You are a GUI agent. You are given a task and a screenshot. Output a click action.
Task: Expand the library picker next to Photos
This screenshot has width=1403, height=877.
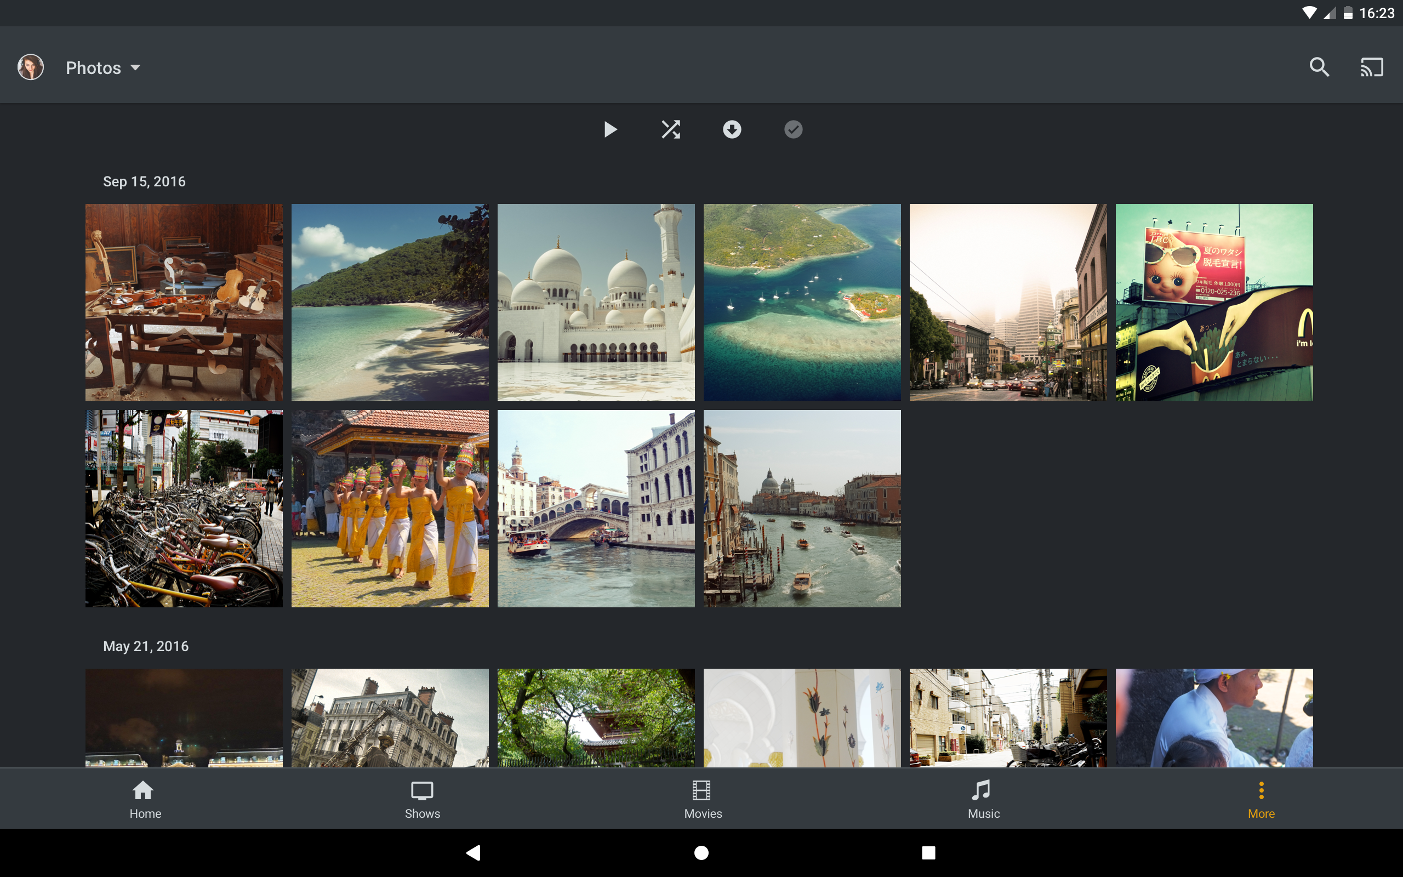tap(137, 67)
